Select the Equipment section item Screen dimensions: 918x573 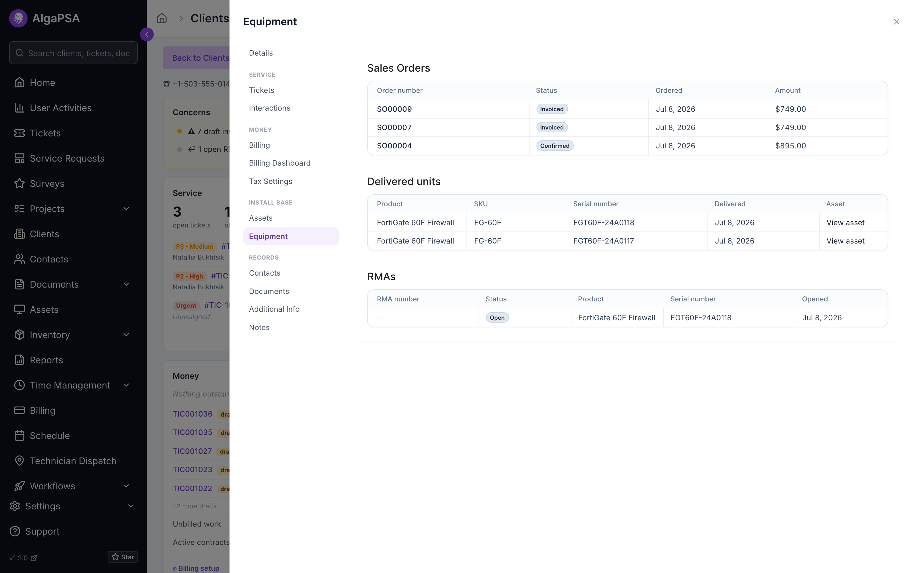click(291, 236)
